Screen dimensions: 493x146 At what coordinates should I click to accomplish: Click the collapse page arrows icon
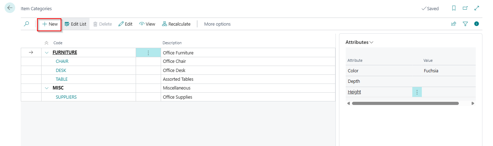(x=477, y=8)
